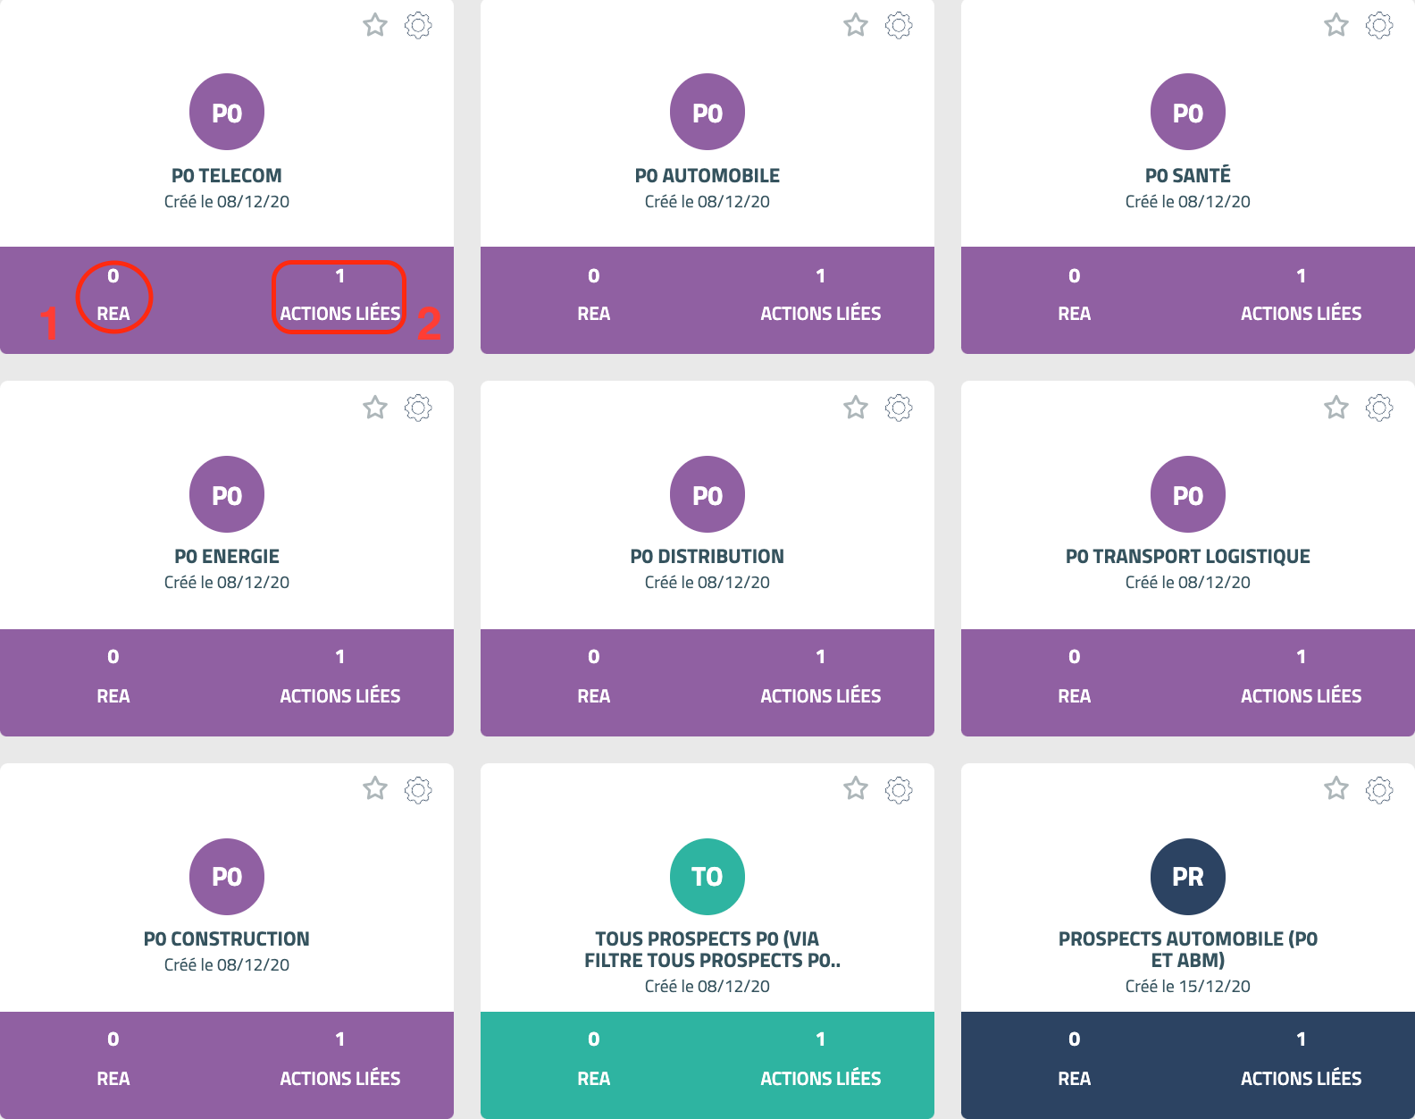This screenshot has height=1119, width=1415.
Task: Open the PO CONSTRUCTION settings gear
Action: pos(418,789)
